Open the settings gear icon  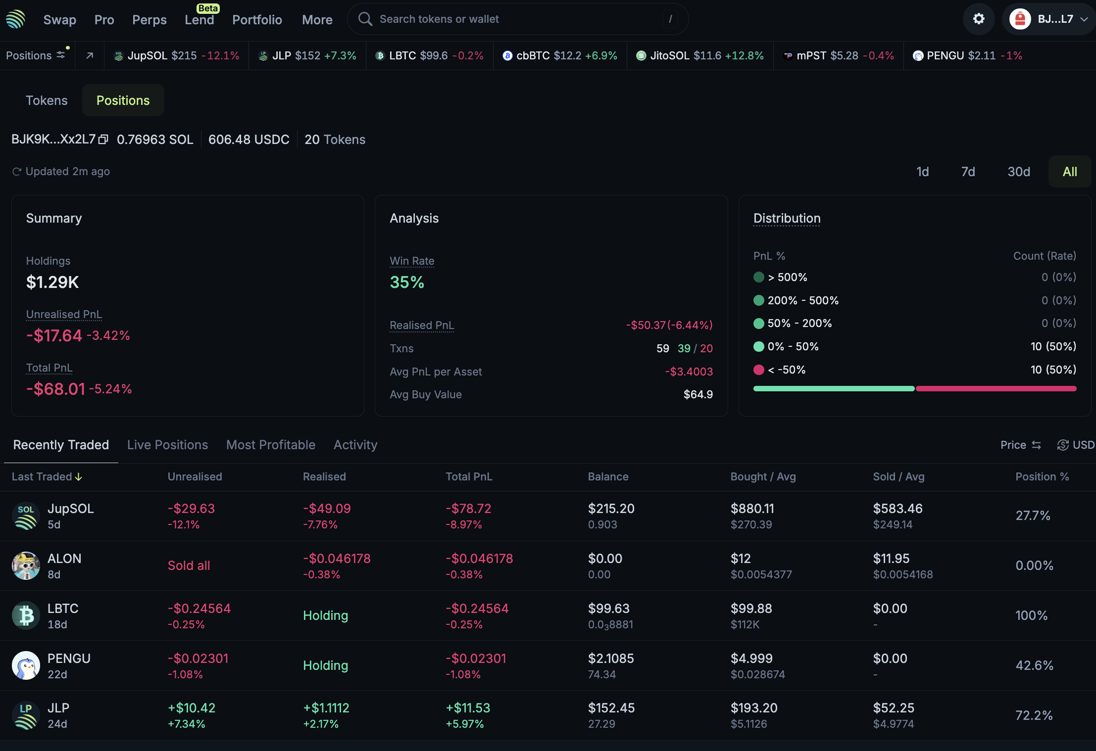978,19
